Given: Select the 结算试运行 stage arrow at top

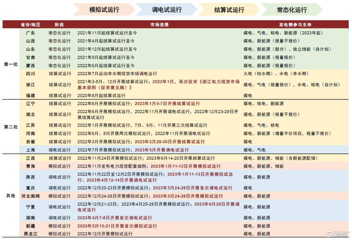Looking at the screenshot, I should click(229, 10).
